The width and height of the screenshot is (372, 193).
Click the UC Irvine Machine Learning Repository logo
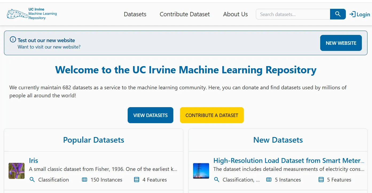point(32,14)
